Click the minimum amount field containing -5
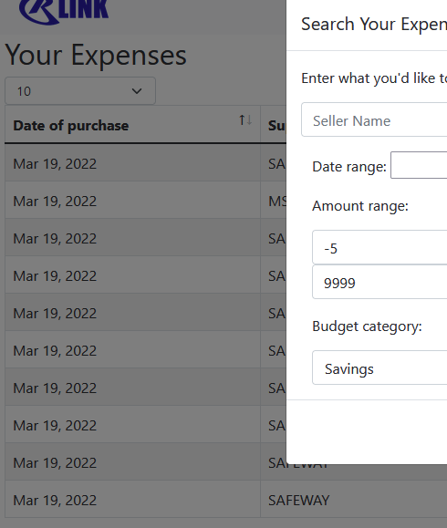Image resolution: width=447 pixels, height=528 pixels. 379,247
